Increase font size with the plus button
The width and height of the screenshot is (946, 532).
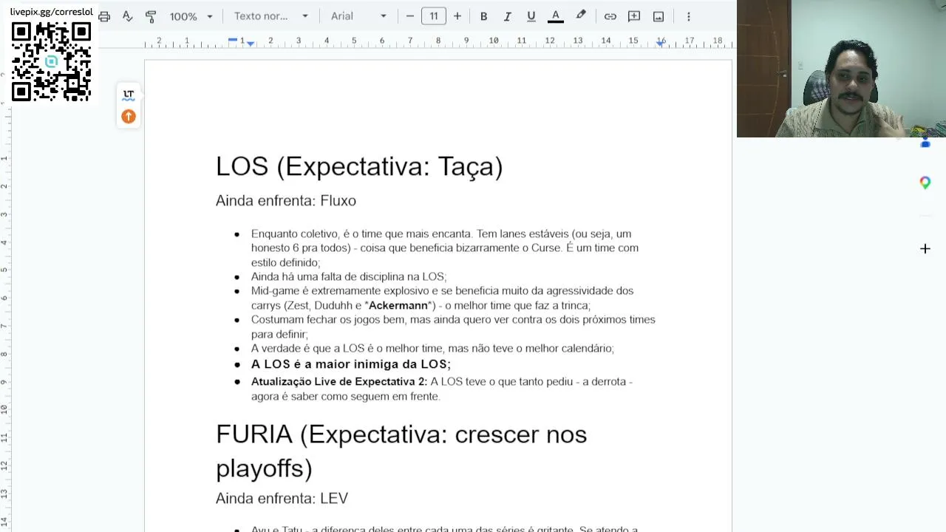pyautogui.click(x=457, y=16)
